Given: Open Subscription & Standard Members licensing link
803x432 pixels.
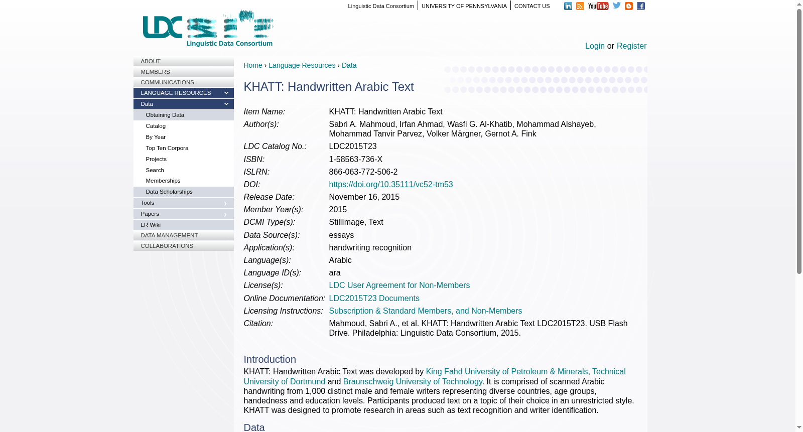Looking at the screenshot, I should pyautogui.click(x=426, y=311).
